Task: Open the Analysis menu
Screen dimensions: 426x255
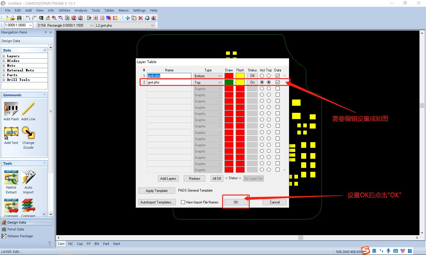Action: (81, 10)
